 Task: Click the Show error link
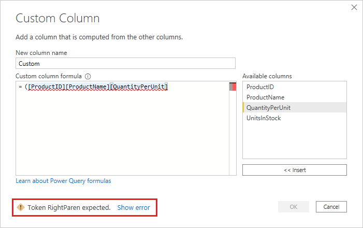pyautogui.click(x=134, y=207)
